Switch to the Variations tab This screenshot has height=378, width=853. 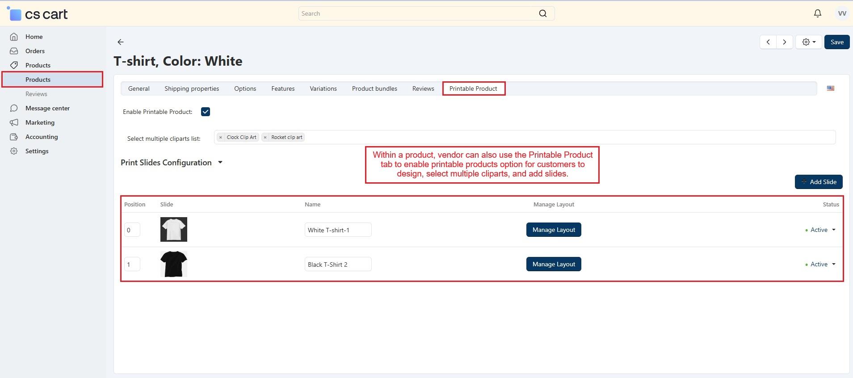point(323,88)
